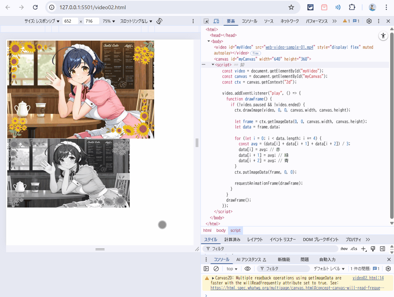Viewport: 394px width, 297px height.
Task: Add a new style rule
Action: click(x=364, y=249)
